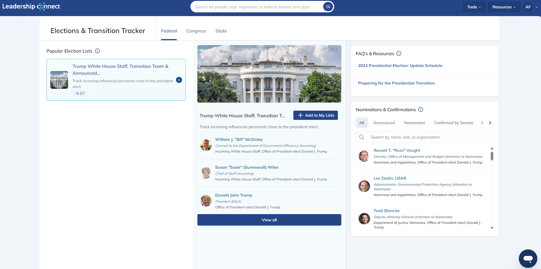Select the Confirmed by Senate filter
The image size is (541, 269).
tap(454, 123)
